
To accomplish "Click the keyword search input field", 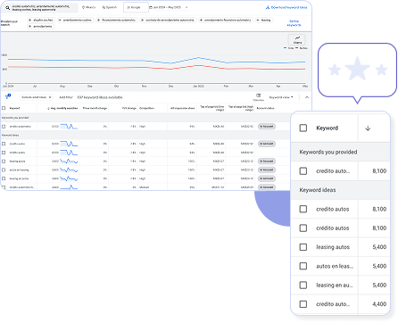I will click(41, 8).
